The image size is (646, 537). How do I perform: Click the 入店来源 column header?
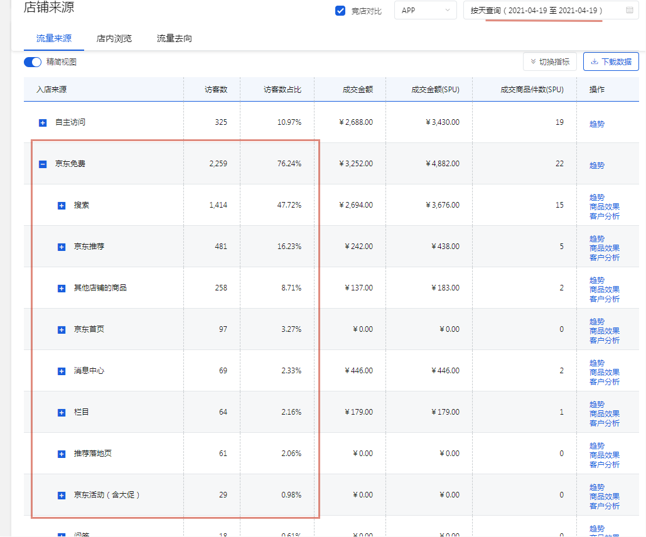(51, 89)
